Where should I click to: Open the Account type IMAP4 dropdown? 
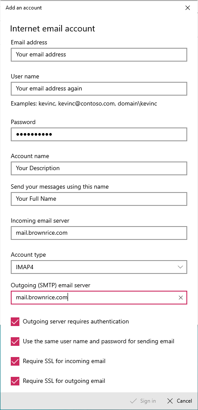99,267
